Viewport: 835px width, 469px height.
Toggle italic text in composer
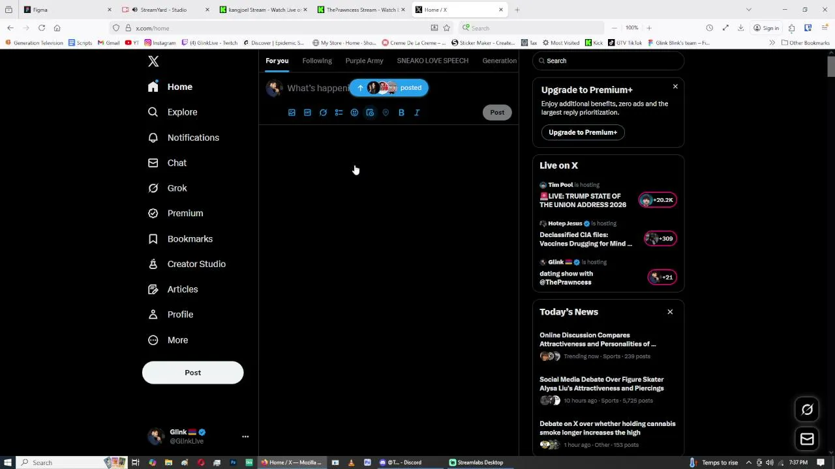click(x=417, y=113)
